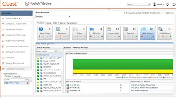Go to Protection in navigation
The width and height of the screenshot is (176, 112).
[x=10, y=58]
